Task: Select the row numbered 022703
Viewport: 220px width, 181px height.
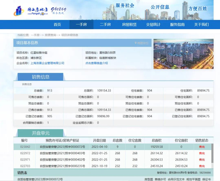Action: pos(25,166)
